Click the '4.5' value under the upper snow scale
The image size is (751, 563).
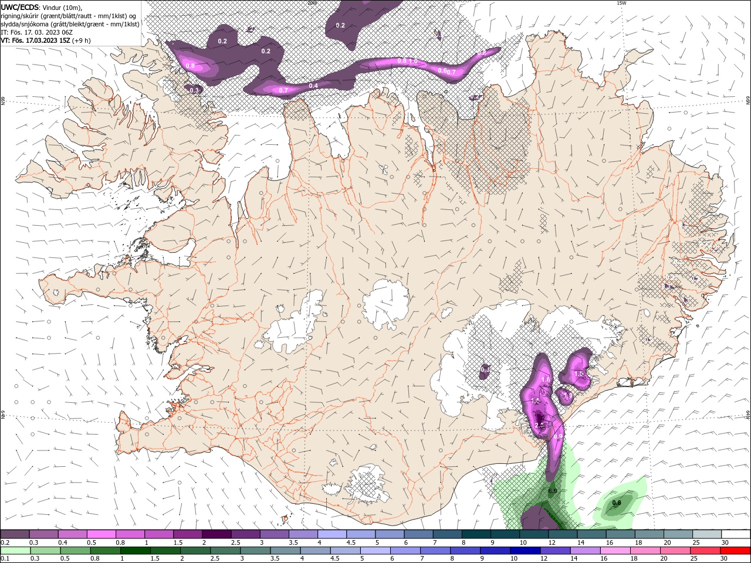351,543
